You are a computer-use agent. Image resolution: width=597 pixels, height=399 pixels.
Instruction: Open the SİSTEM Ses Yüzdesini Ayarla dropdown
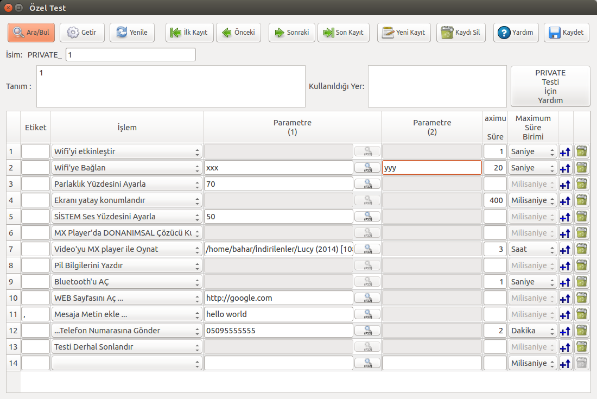[127, 217]
